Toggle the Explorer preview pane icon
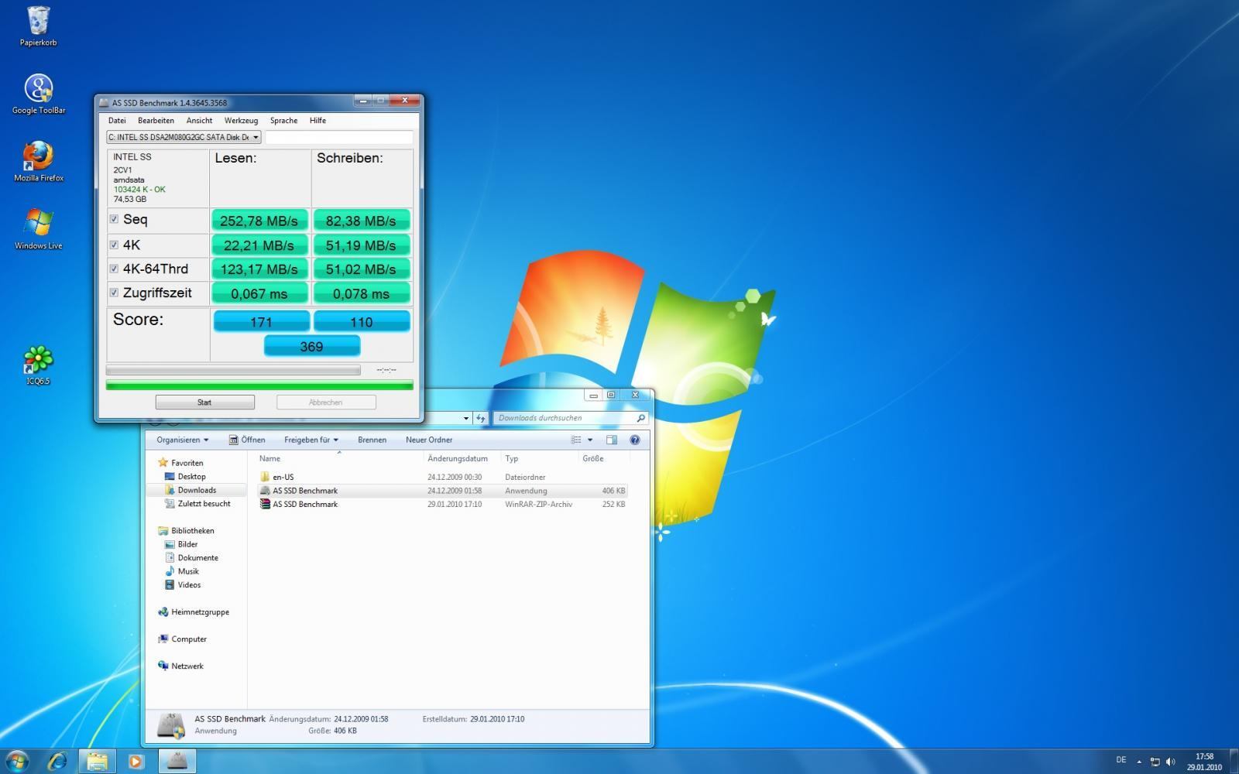The width and height of the screenshot is (1239, 774). [x=611, y=440]
